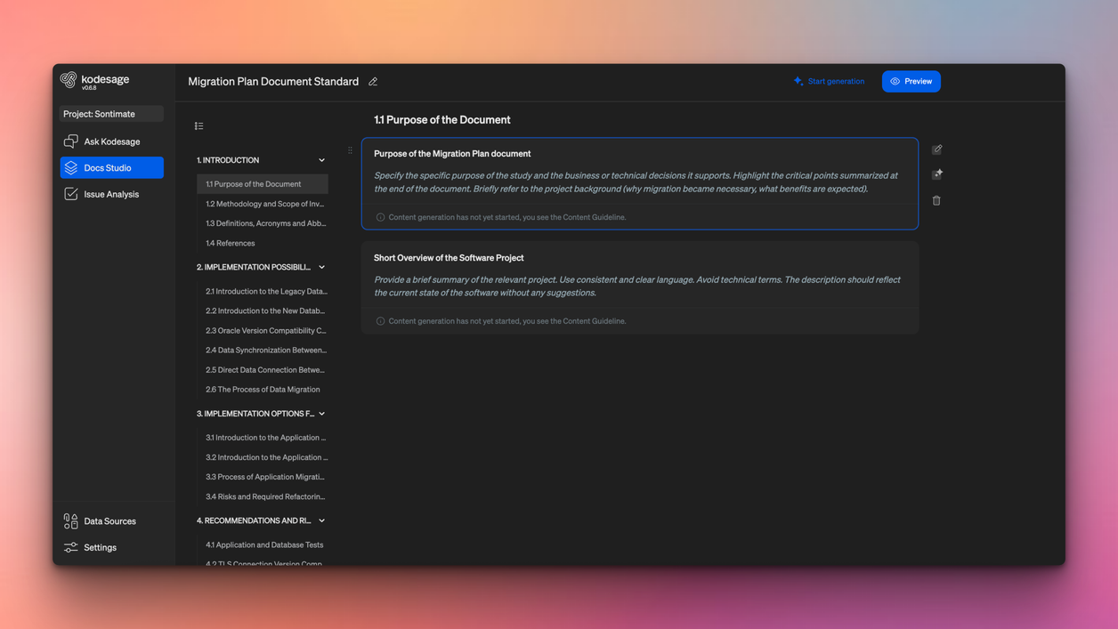Collapse the 3. IMPLEMENTATION OPTIONS section
1118x629 pixels.
(x=321, y=414)
